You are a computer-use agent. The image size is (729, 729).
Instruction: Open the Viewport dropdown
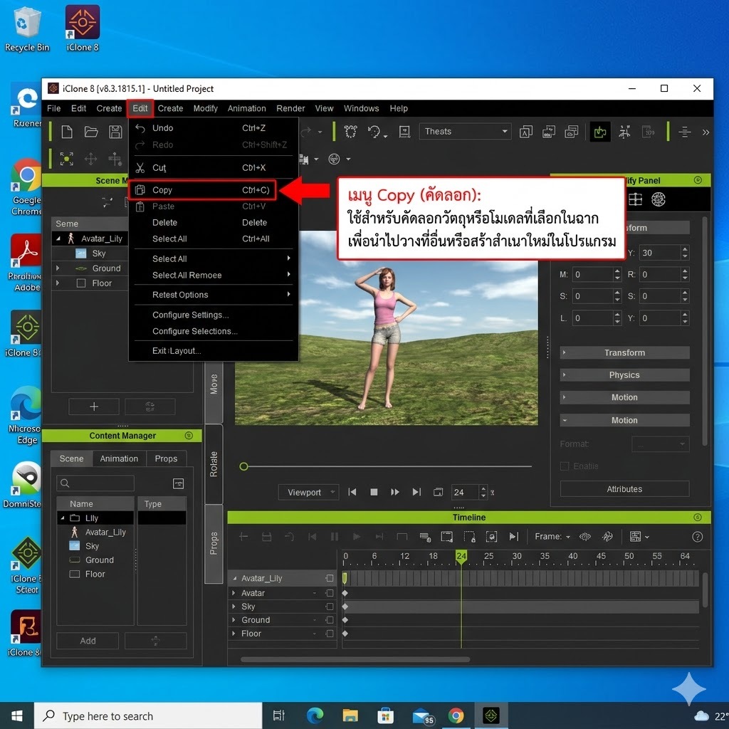pyautogui.click(x=308, y=493)
